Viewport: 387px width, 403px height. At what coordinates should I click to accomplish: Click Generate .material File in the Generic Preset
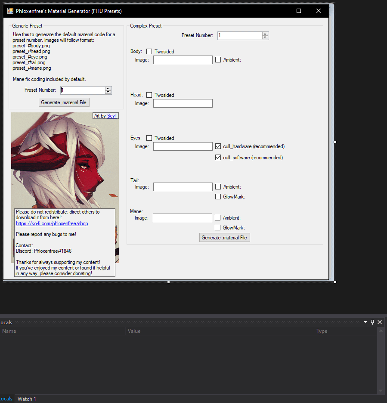click(64, 102)
